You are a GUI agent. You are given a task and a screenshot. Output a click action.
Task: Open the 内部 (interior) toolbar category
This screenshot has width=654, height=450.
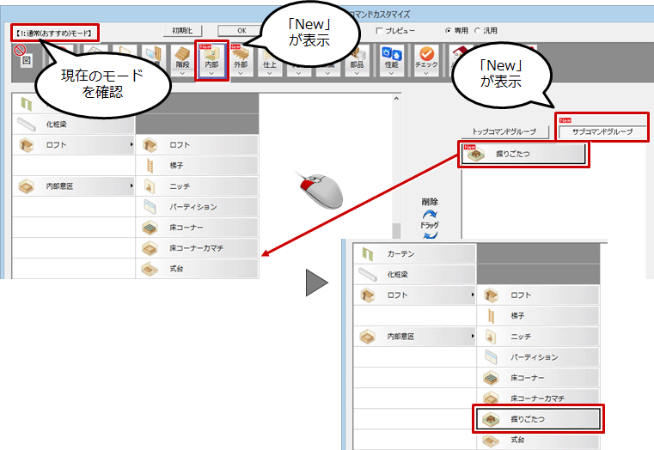pyautogui.click(x=211, y=58)
